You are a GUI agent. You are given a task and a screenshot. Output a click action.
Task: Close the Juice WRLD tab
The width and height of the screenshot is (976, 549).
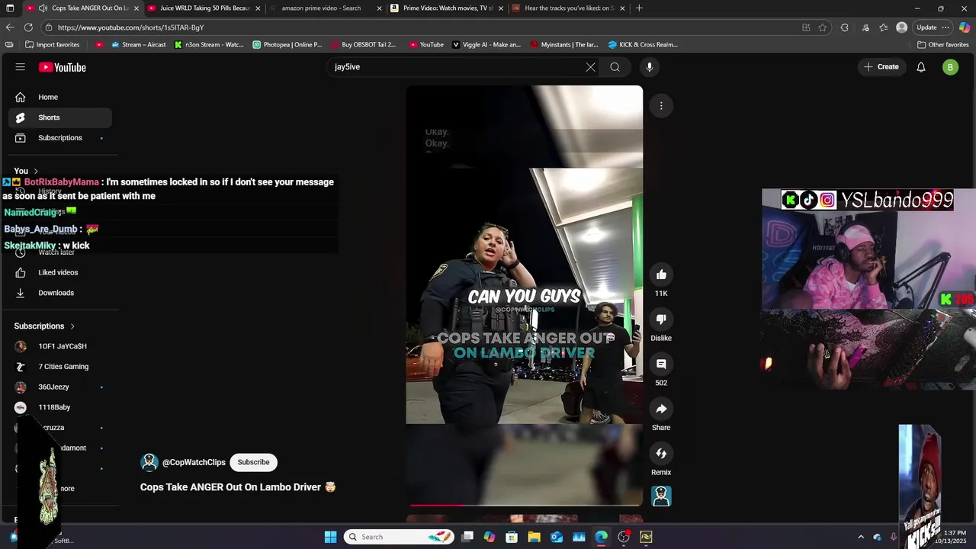258,8
